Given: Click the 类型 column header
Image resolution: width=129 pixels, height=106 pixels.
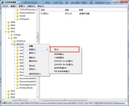Looking at the screenshot, I should pyautogui.click(x=67, y=10).
